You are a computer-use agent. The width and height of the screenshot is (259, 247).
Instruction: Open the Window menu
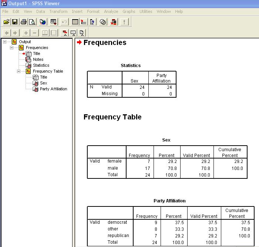tap(164, 11)
